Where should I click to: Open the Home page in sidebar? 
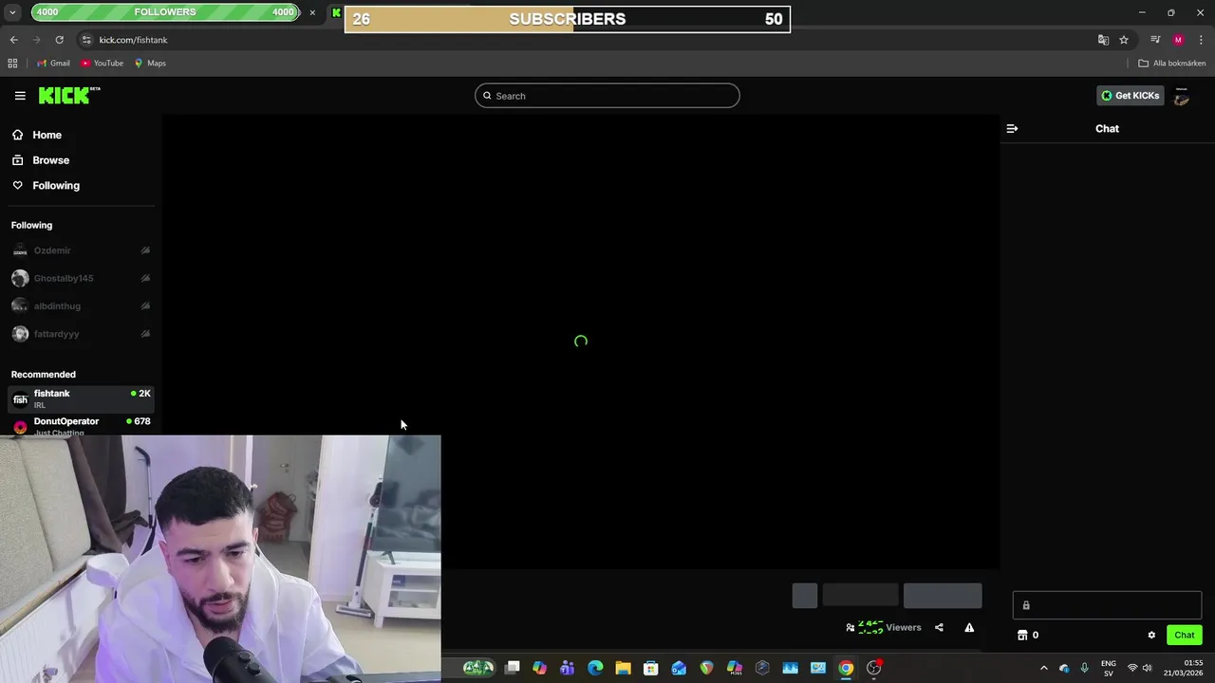(37, 135)
